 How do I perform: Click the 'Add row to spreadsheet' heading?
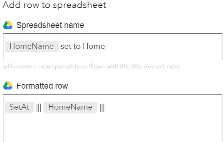(54, 5)
